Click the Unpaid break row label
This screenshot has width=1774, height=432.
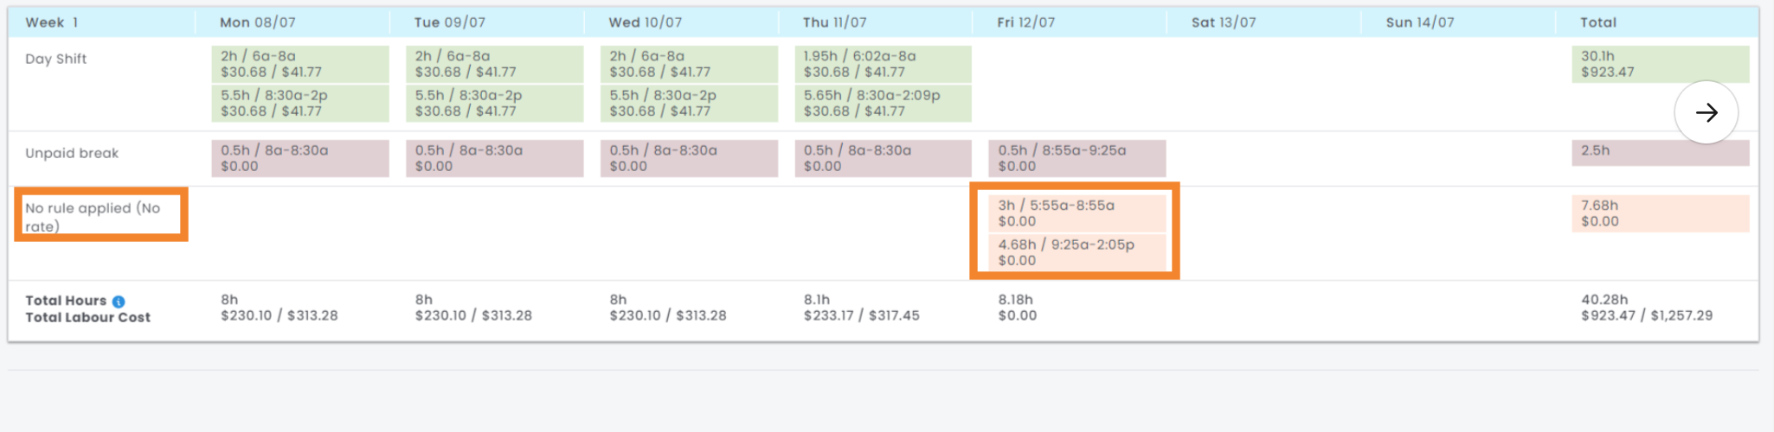click(x=72, y=153)
